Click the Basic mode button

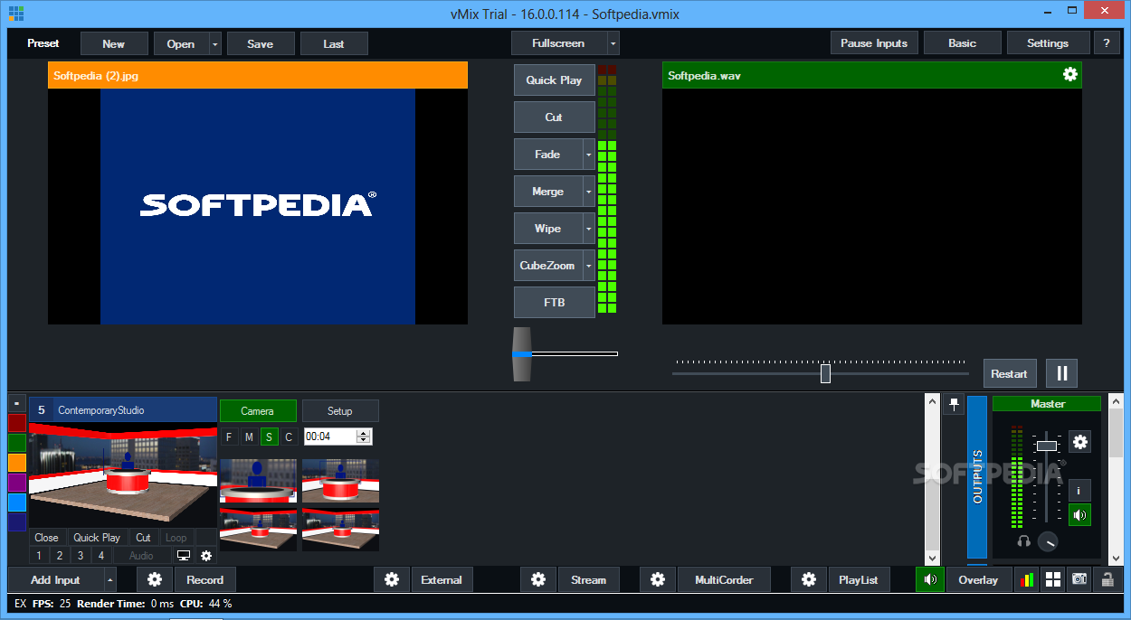coord(963,43)
